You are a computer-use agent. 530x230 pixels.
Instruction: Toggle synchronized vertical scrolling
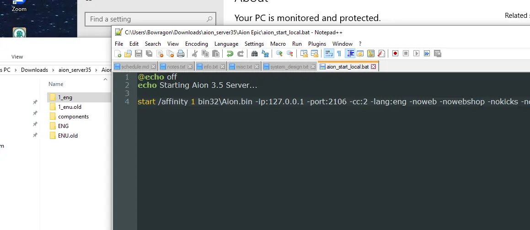click(304, 53)
